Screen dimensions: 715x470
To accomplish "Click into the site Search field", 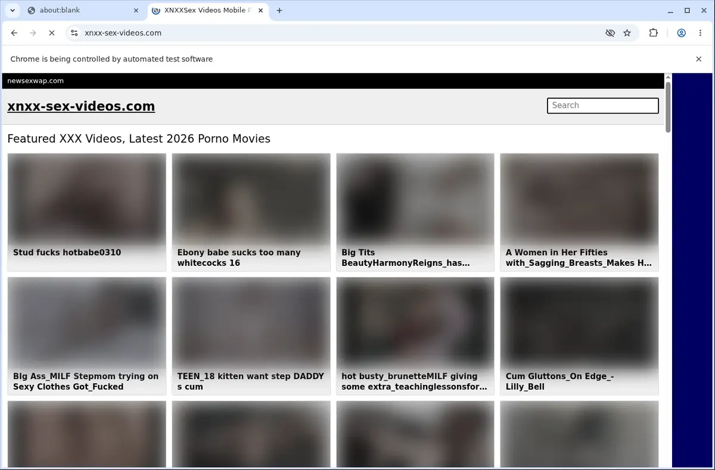I will click(602, 105).
